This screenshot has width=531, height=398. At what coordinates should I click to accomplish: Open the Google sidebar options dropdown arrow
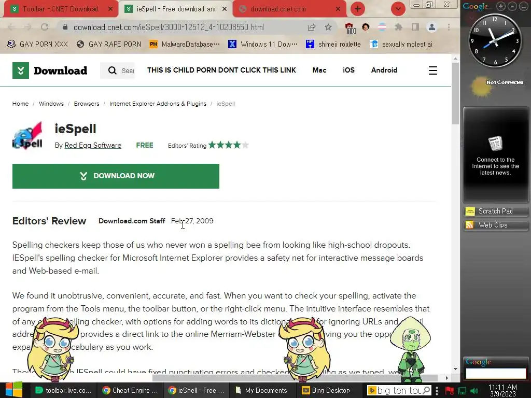[512, 6]
